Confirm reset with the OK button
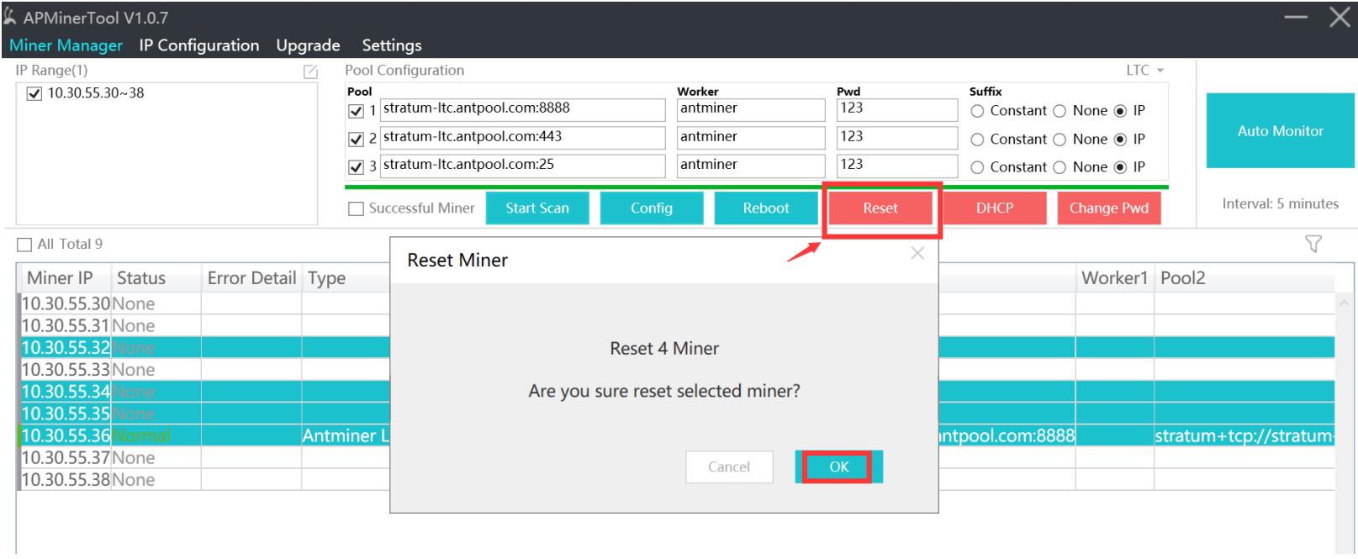Image resolution: width=1358 pixels, height=559 pixels. coord(838,467)
